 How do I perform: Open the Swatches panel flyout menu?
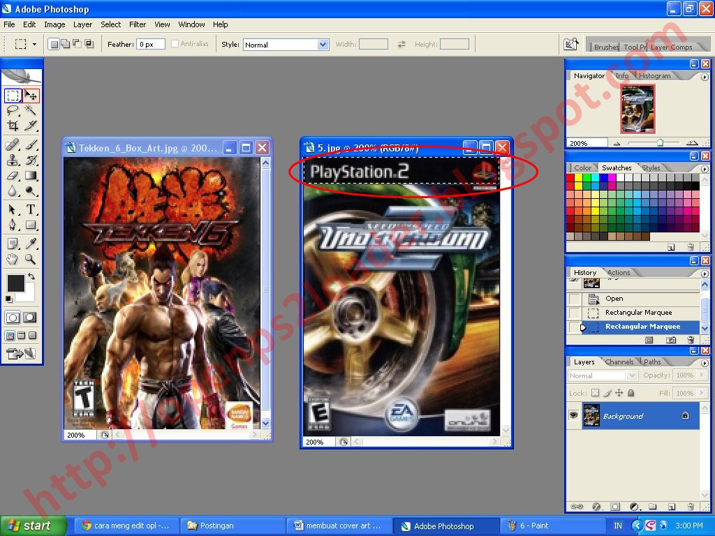pos(705,169)
